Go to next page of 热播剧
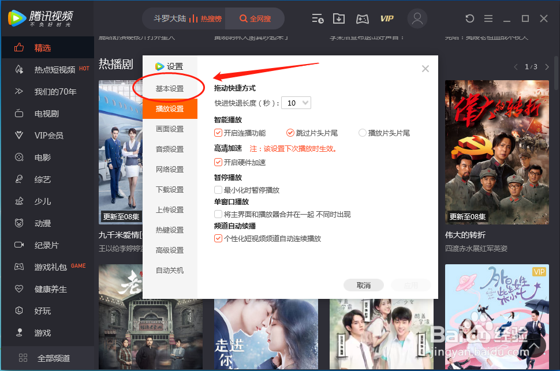560x371 pixels. 547,67
